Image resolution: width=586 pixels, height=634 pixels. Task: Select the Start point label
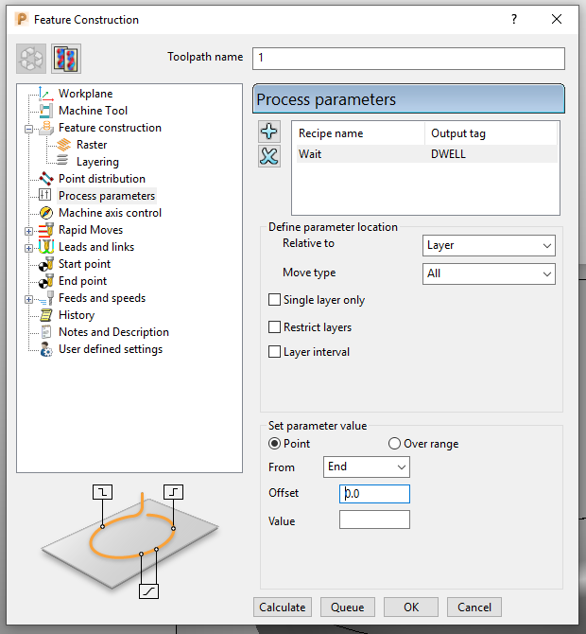[x=84, y=264]
